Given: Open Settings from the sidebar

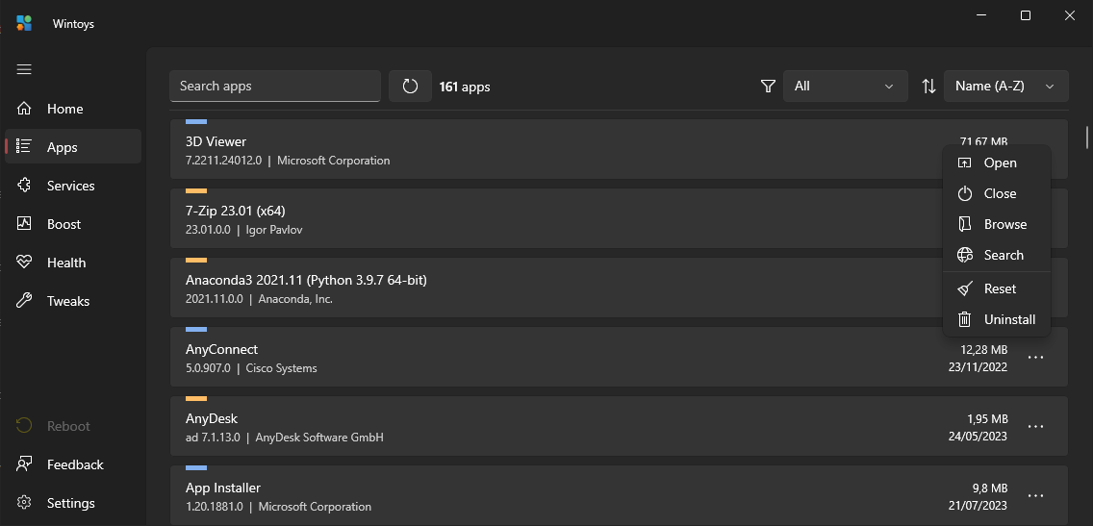Looking at the screenshot, I should [x=73, y=502].
